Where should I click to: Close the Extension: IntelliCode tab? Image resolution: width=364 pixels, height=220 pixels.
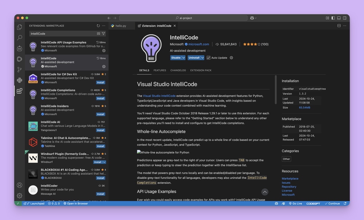click(x=175, y=26)
